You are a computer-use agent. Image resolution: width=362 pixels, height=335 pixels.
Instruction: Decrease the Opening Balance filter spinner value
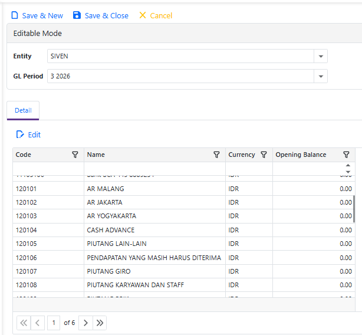[x=348, y=172]
